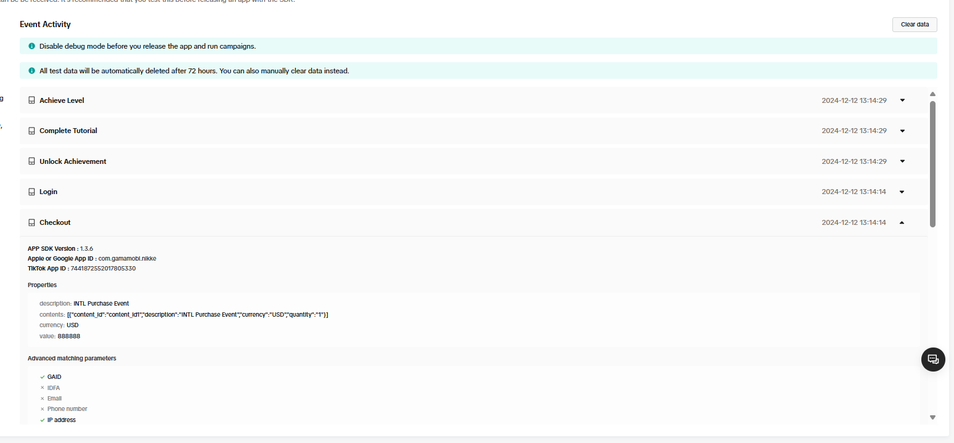This screenshot has width=954, height=443.
Task: Click the scrollbar up arrow
Action: coord(932,94)
